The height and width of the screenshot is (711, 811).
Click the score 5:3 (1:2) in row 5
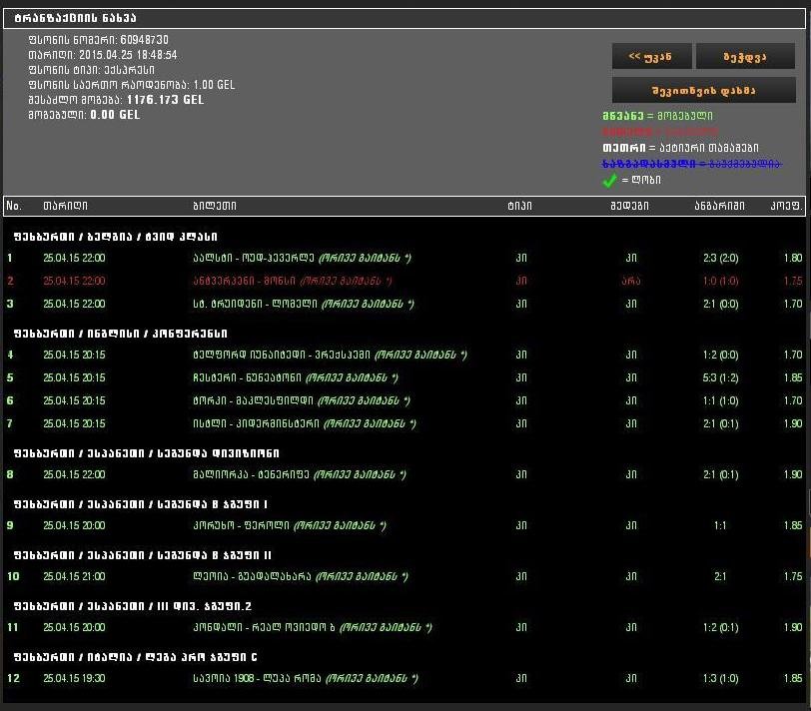(x=720, y=378)
